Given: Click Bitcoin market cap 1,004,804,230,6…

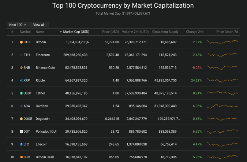Looking at the screenshot, I should (x=78, y=42).
